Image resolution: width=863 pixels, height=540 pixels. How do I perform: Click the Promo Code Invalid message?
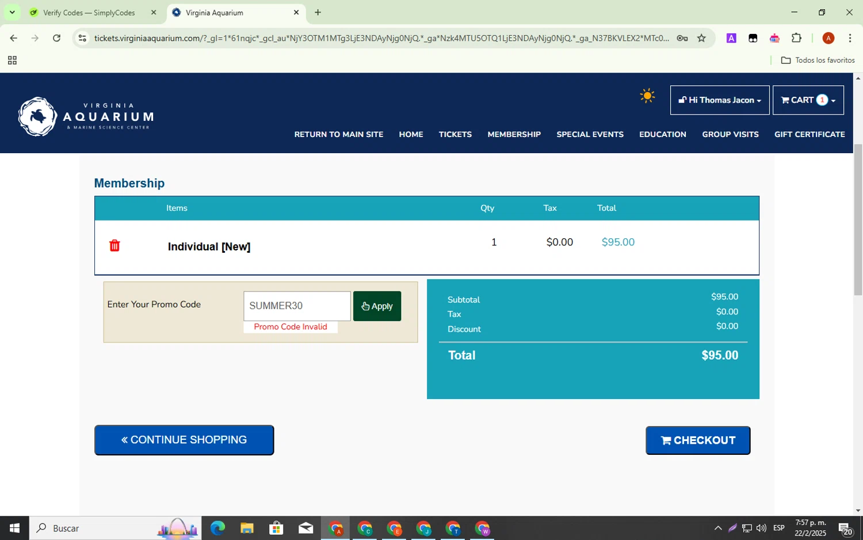pos(291,326)
